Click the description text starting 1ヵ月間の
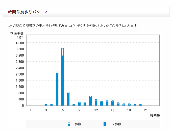The width and height of the screenshot is (173, 131). tap(73, 26)
